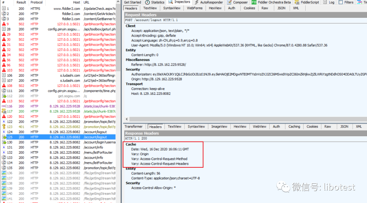The height and width of the screenshot is (203, 367).
Task: Click image icon of session 140
Action: point(4,193)
